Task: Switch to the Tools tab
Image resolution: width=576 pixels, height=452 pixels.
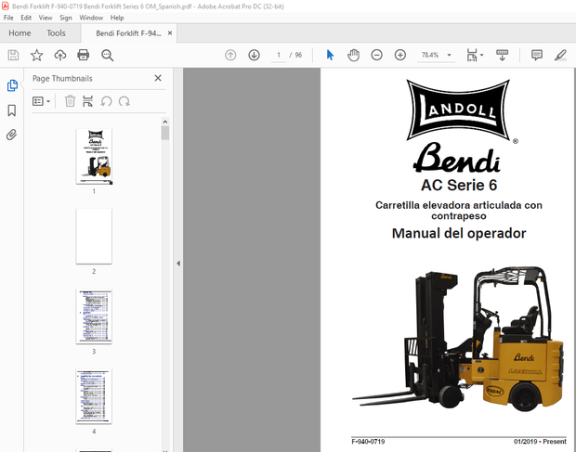Action: [x=56, y=33]
